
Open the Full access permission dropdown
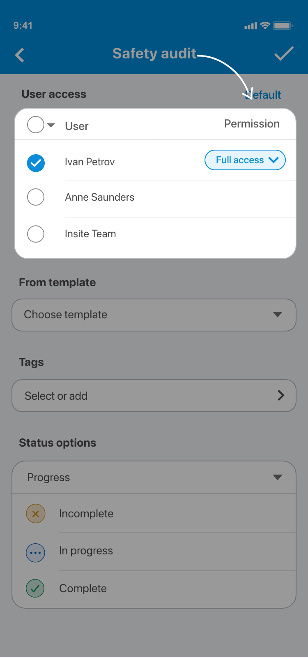[x=245, y=160]
